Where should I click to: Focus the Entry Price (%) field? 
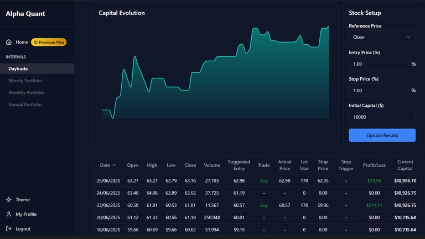[x=379, y=64]
